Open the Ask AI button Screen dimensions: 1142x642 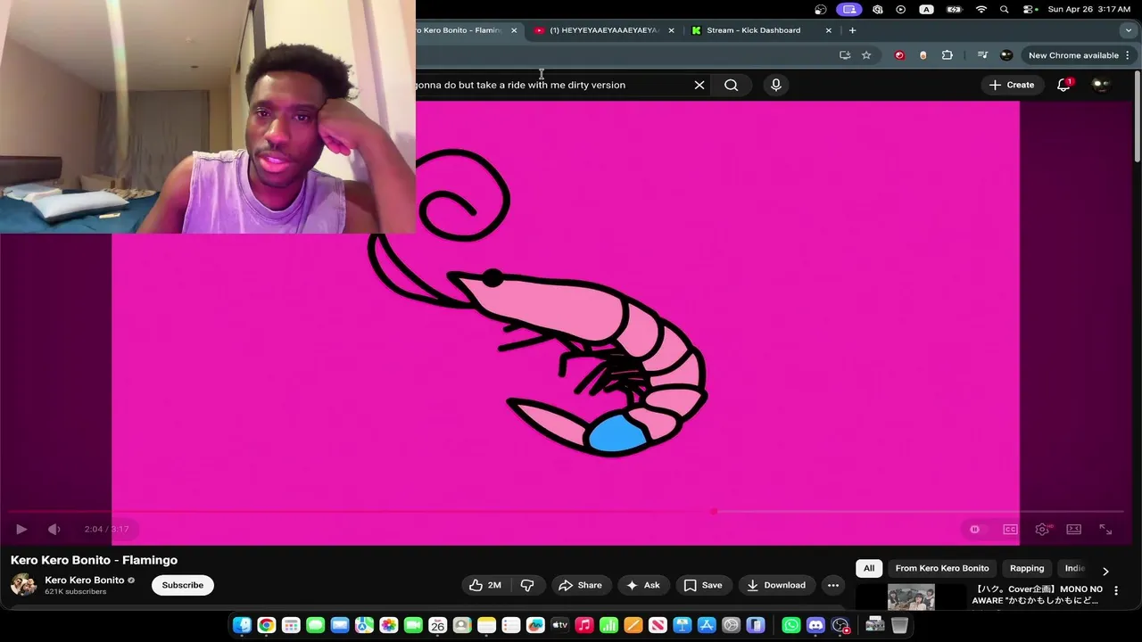pyautogui.click(x=643, y=585)
